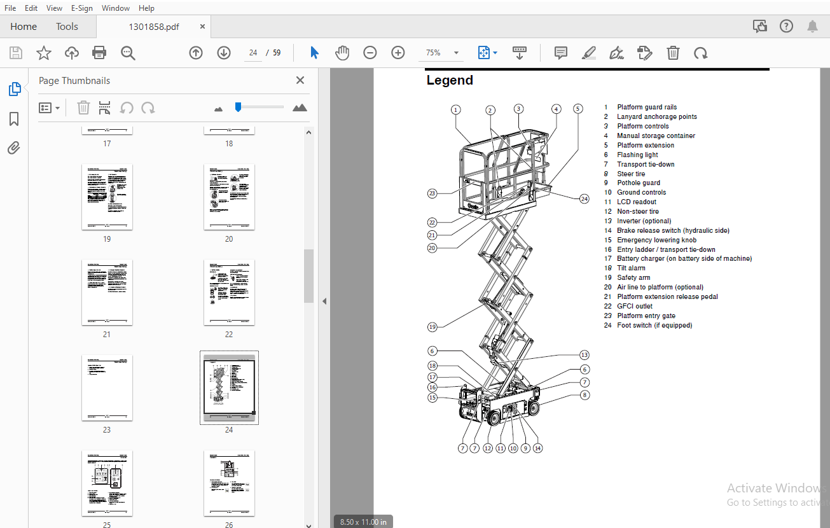Switch to Home tab
Viewport: 830px width, 528px height.
point(24,27)
